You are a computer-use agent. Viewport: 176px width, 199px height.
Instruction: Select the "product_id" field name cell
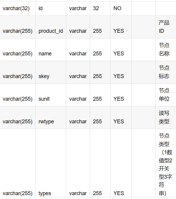coord(51,27)
